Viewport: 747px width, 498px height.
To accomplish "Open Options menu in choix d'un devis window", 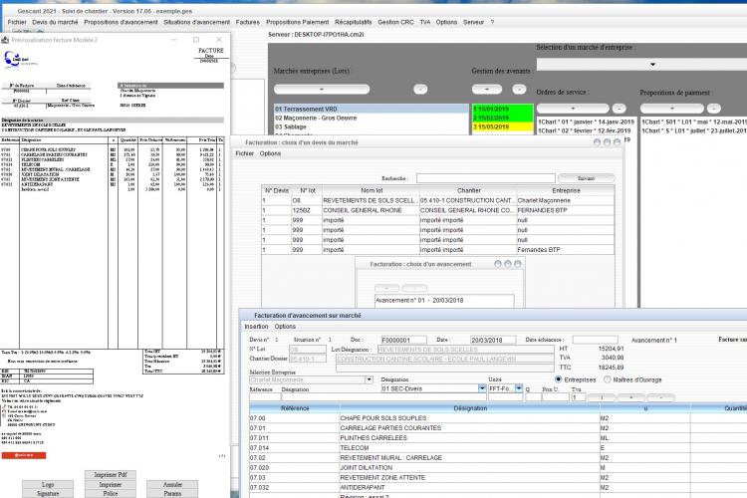I will pyautogui.click(x=270, y=153).
